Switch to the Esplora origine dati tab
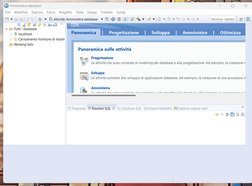This screenshot has height=186, width=252. click(x=191, y=108)
